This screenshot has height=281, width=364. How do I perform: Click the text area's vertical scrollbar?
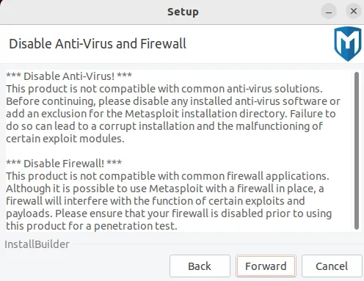tap(357, 150)
